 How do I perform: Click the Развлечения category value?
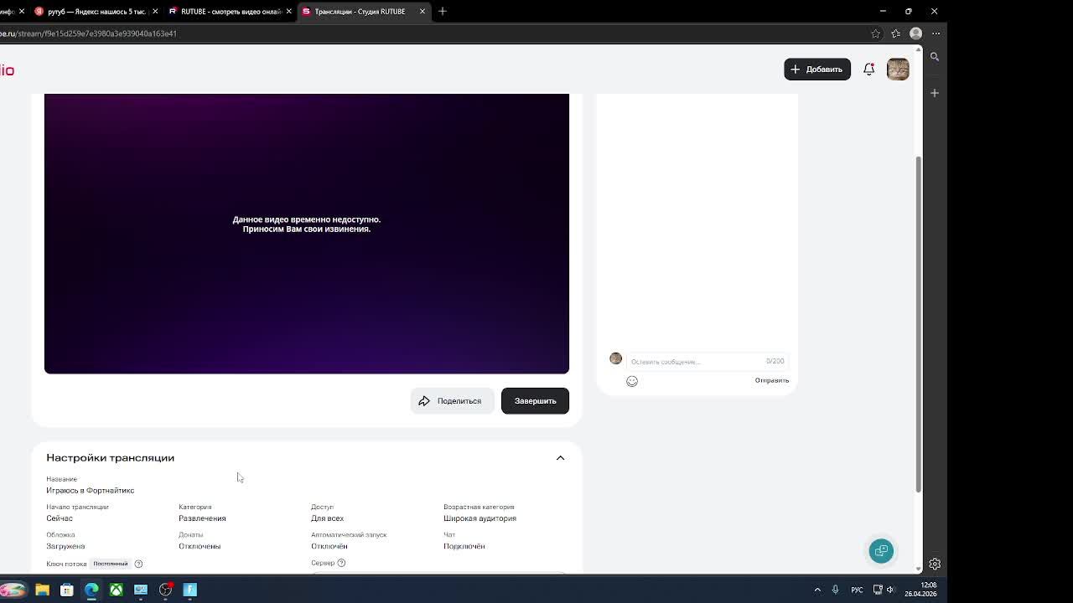[202, 518]
